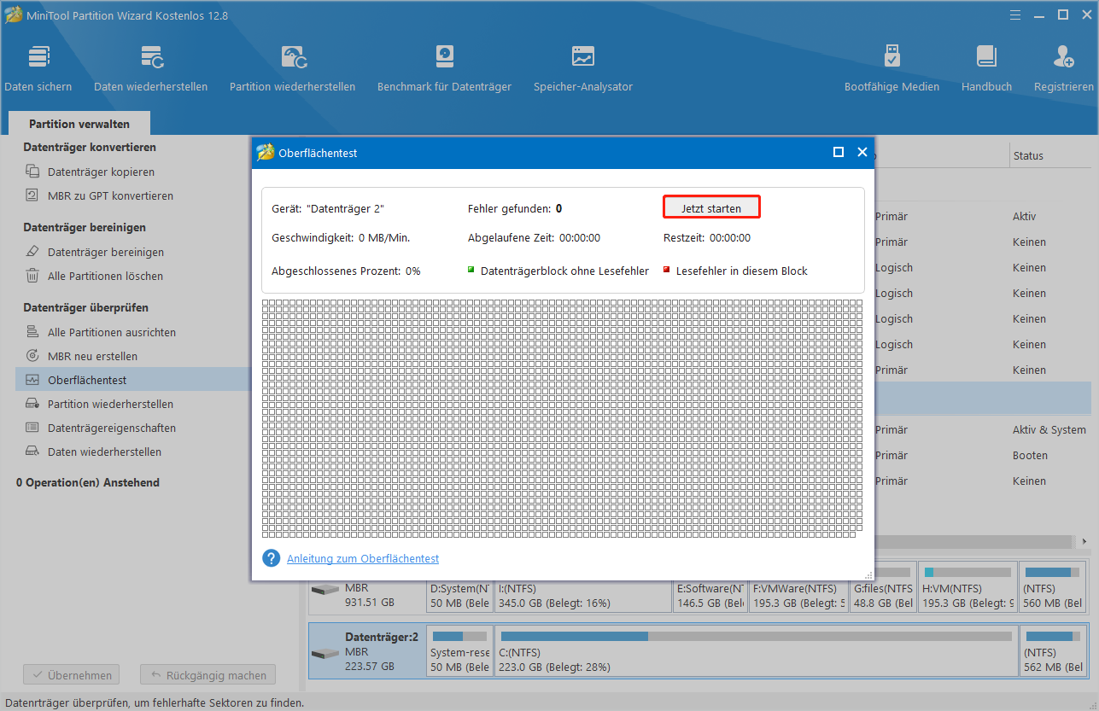
Task: Select Alle Partitionen löschen
Action: (x=105, y=276)
